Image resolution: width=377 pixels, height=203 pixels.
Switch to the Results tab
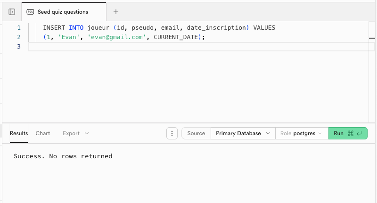tap(19, 133)
